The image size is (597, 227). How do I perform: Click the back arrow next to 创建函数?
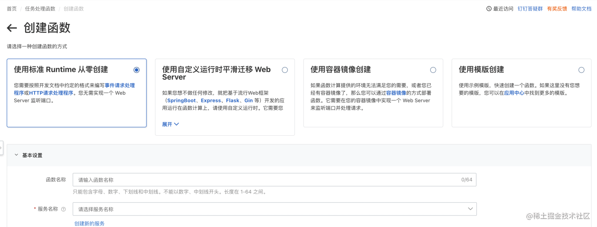[12, 28]
